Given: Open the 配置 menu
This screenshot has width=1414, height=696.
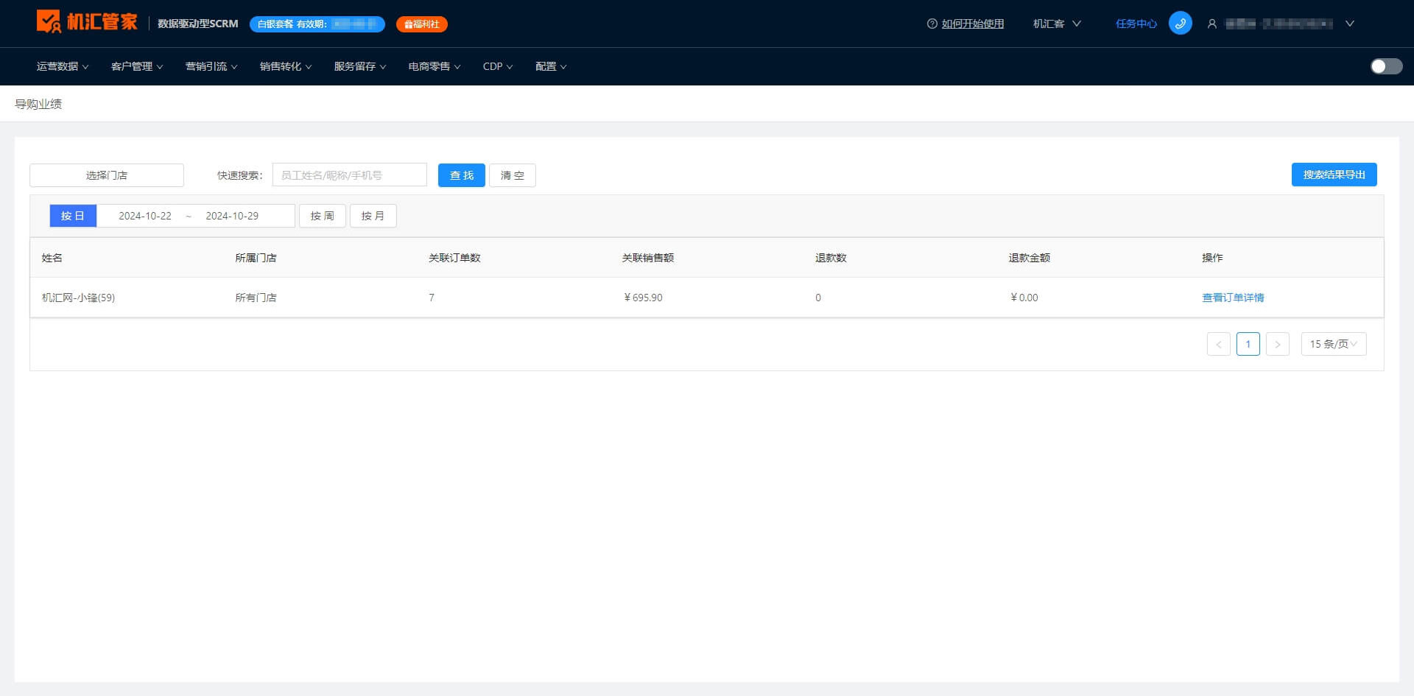Looking at the screenshot, I should pos(551,66).
